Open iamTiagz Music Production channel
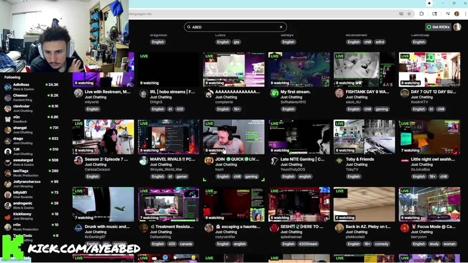The height and width of the screenshot is (263, 468). pyautogui.click(x=31, y=173)
